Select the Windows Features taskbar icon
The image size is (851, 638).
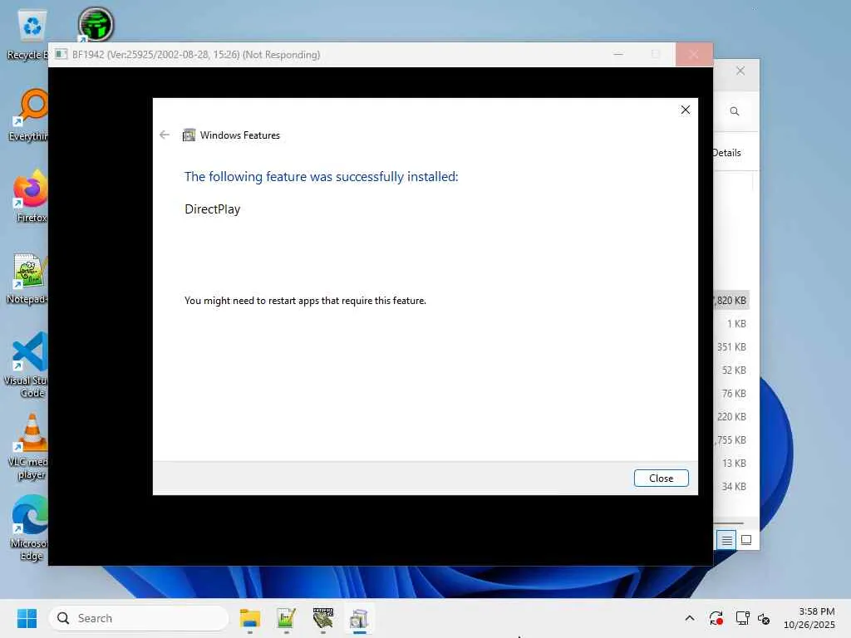[x=359, y=618]
